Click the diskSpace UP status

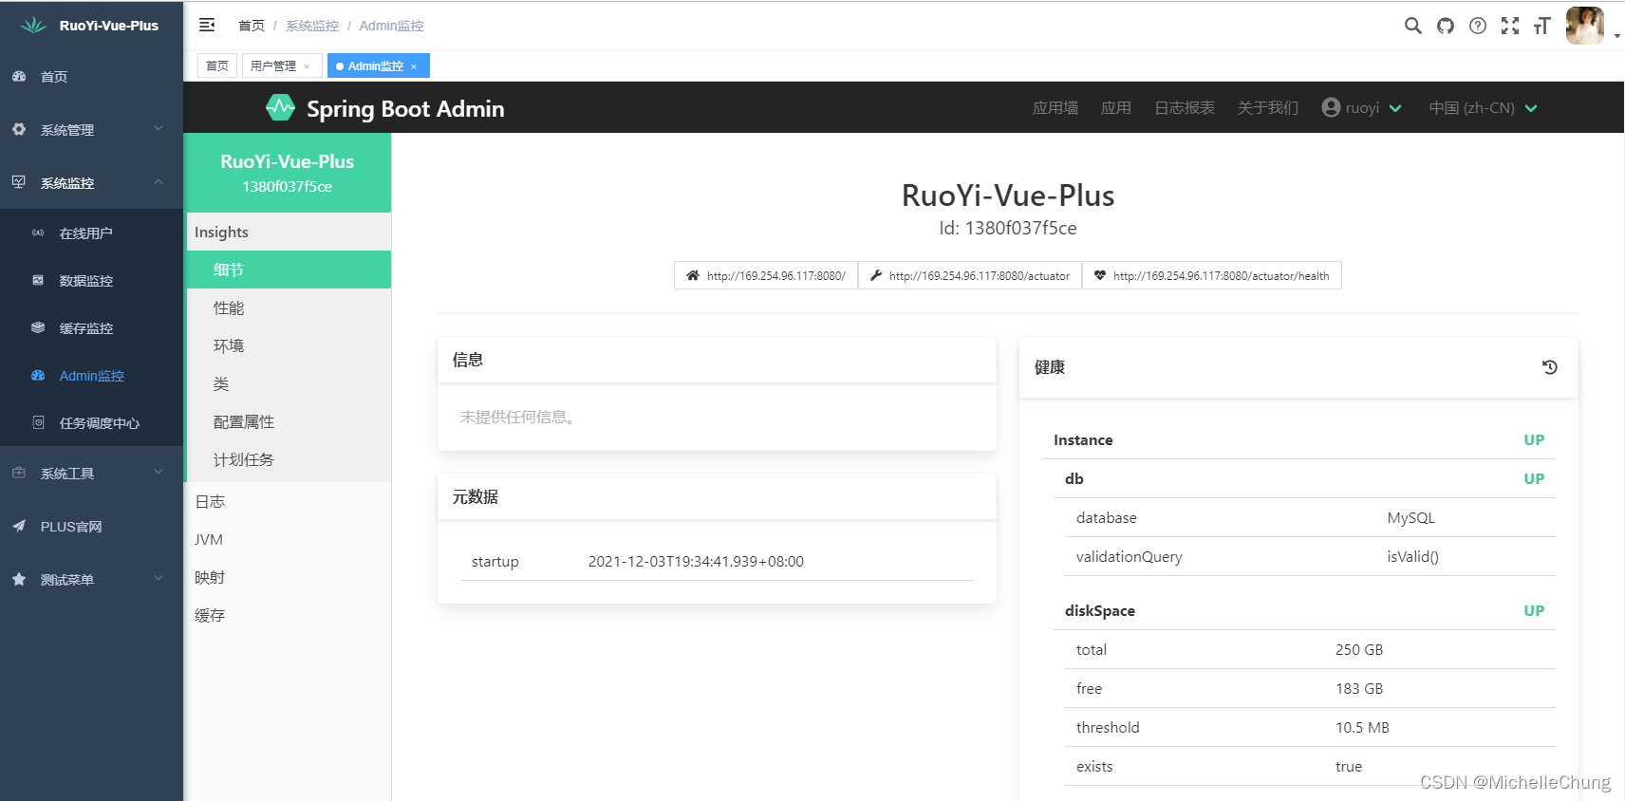pyautogui.click(x=1534, y=610)
